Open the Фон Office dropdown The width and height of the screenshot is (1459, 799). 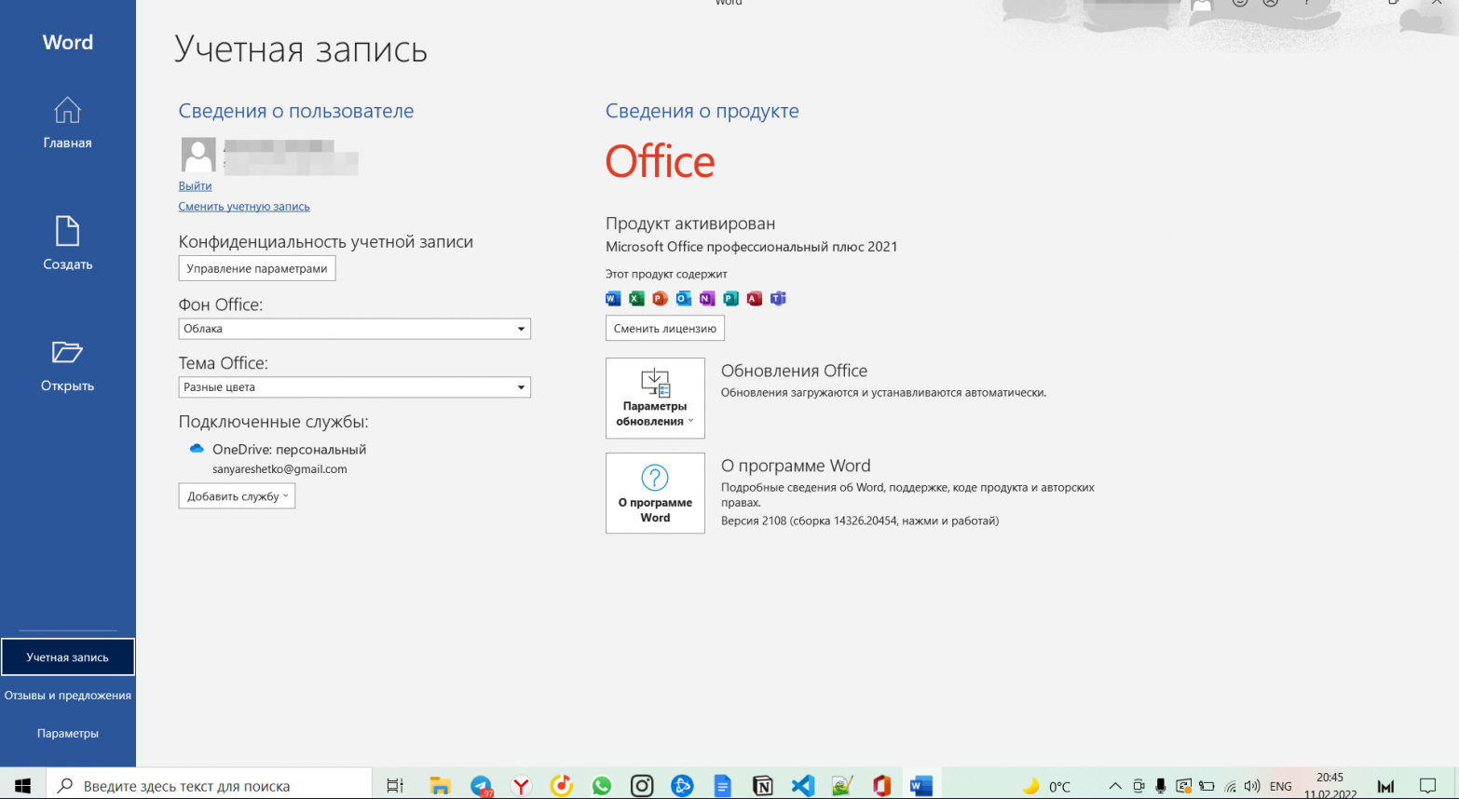pyautogui.click(x=355, y=329)
